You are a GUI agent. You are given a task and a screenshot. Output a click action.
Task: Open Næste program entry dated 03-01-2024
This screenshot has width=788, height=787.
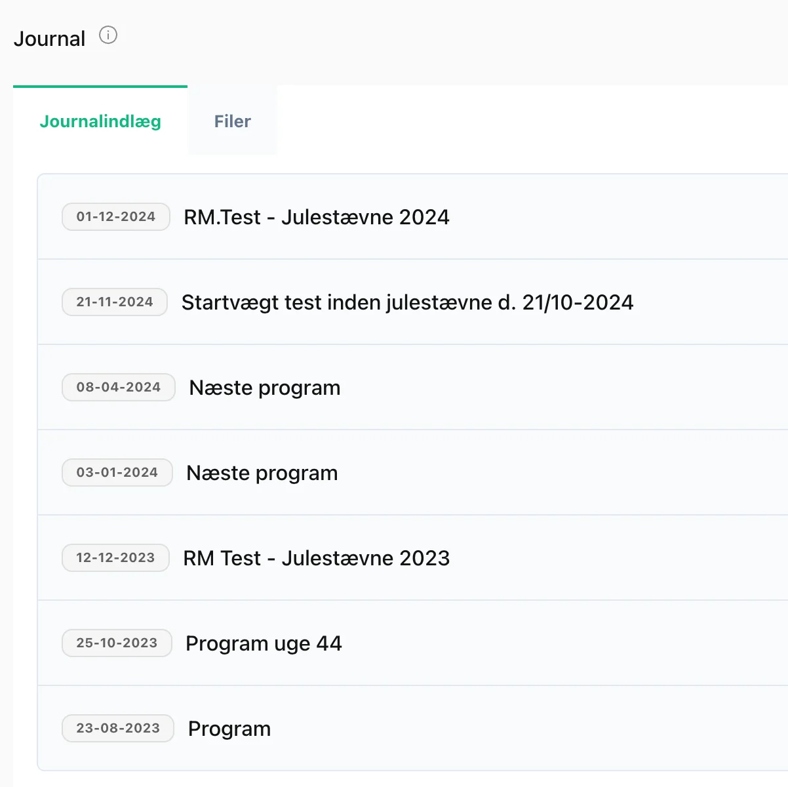click(413, 473)
